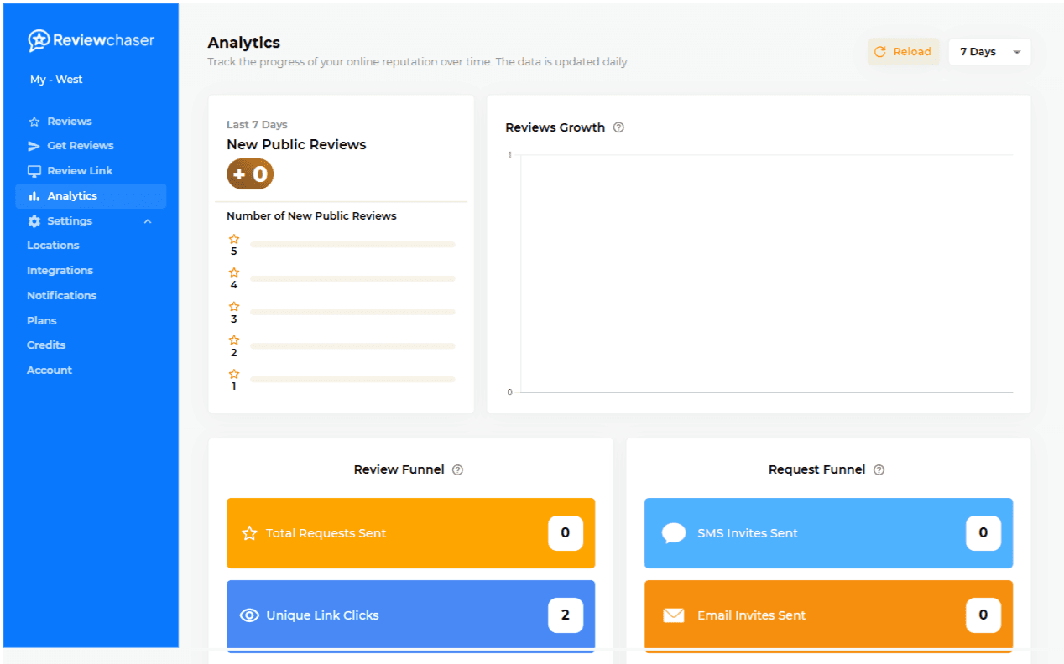1064x664 pixels.
Task: Open Account settings
Action: click(50, 371)
